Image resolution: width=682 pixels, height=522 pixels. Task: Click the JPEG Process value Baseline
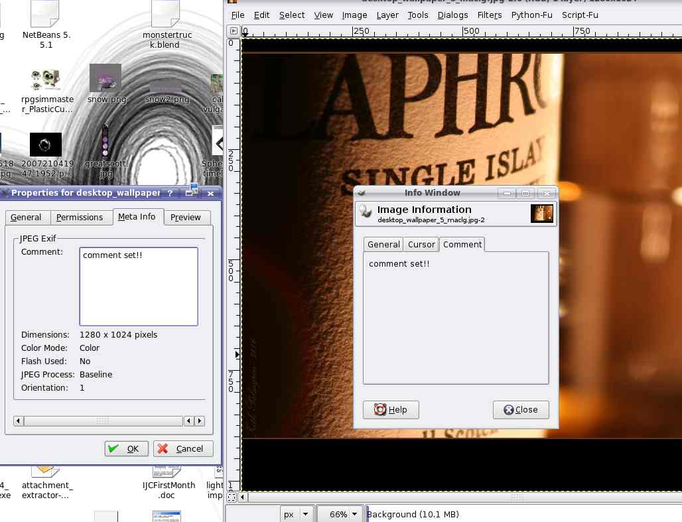(x=96, y=375)
